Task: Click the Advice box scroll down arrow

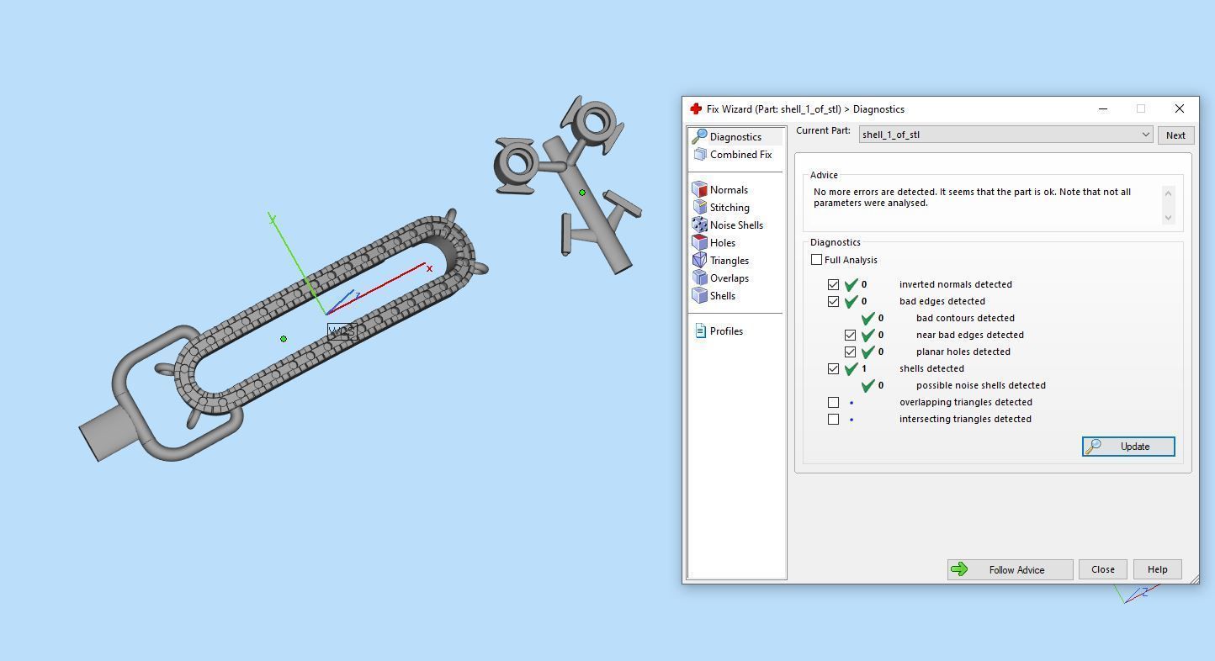Action: pyautogui.click(x=1168, y=218)
